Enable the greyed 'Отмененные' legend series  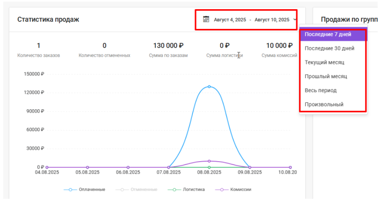pyautogui.click(x=136, y=190)
